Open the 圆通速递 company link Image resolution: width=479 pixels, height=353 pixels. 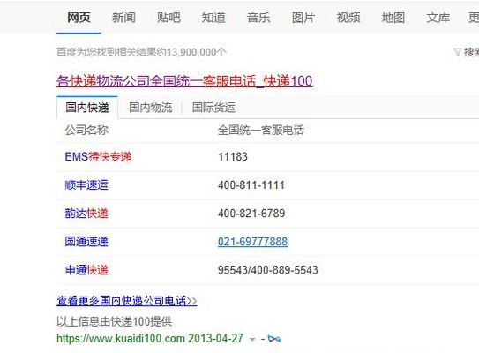point(86,242)
